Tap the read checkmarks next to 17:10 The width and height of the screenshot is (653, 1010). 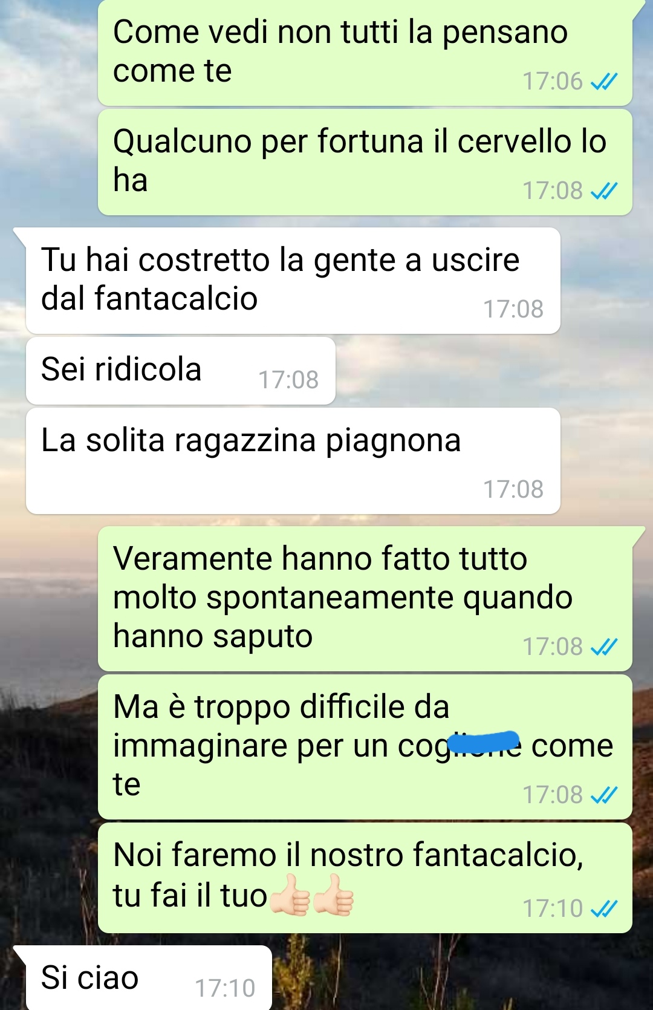pos(604,908)
